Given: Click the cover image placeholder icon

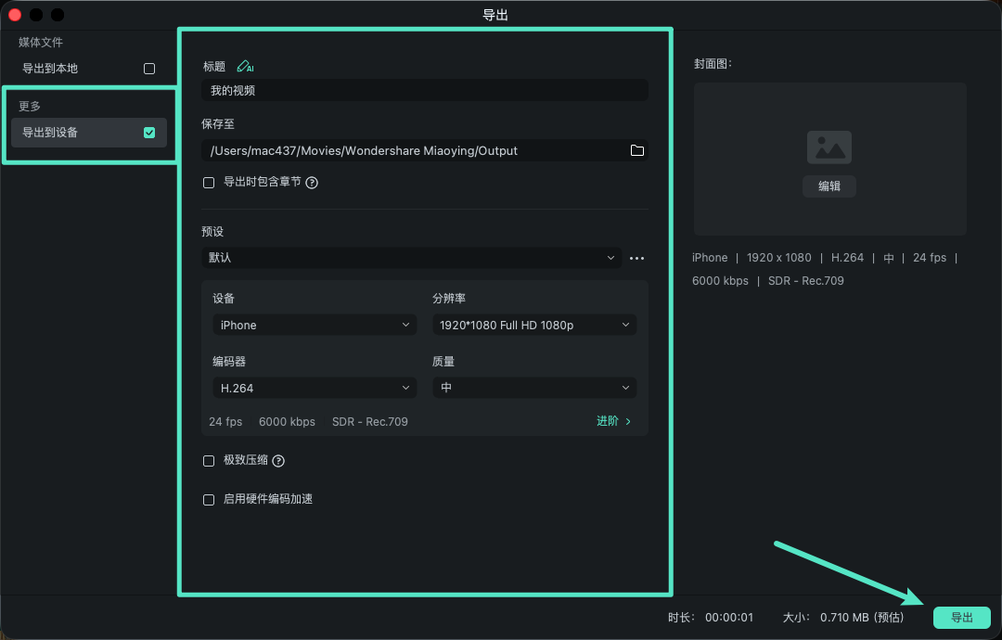Looking at the screenshot, I should [x=829, y=147].
